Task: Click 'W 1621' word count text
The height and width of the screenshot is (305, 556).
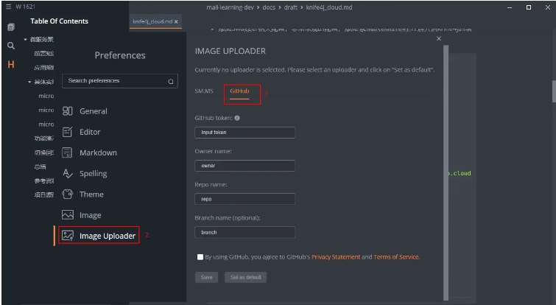Action: pos(25,7)
